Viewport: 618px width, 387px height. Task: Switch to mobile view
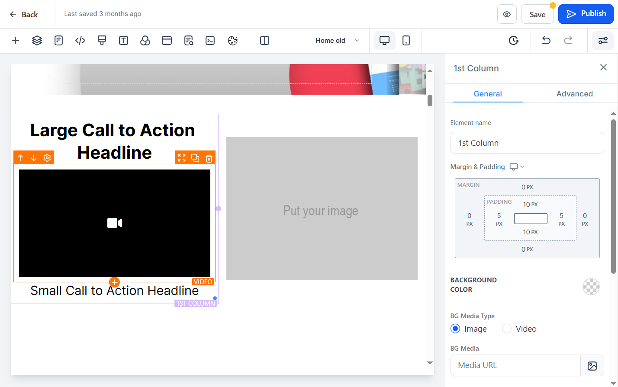tap(406, 41)
